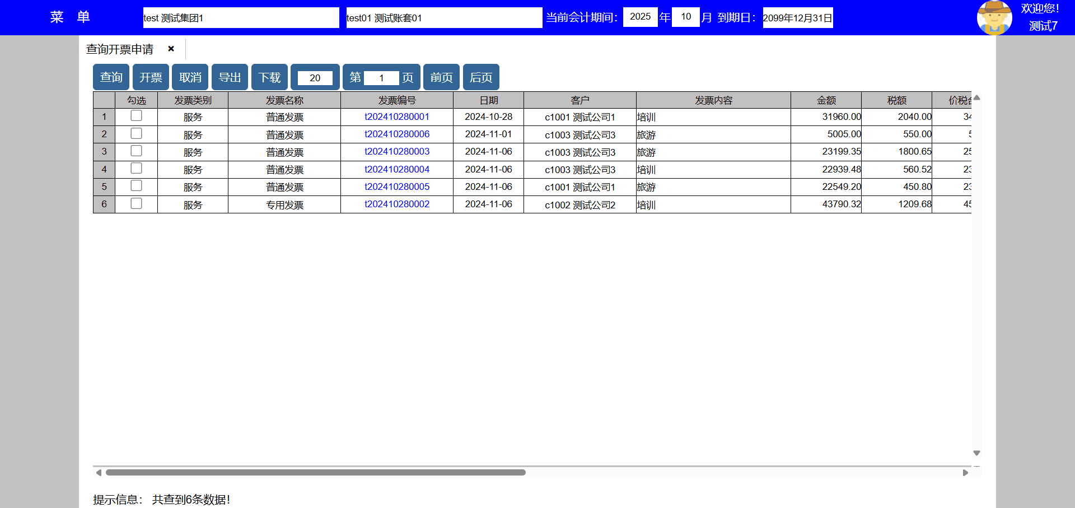This screenshot has height=508, width=1075.
Task: Tick the checkbox in row 1
Action: pyautogui.click(x=136, y=116)
